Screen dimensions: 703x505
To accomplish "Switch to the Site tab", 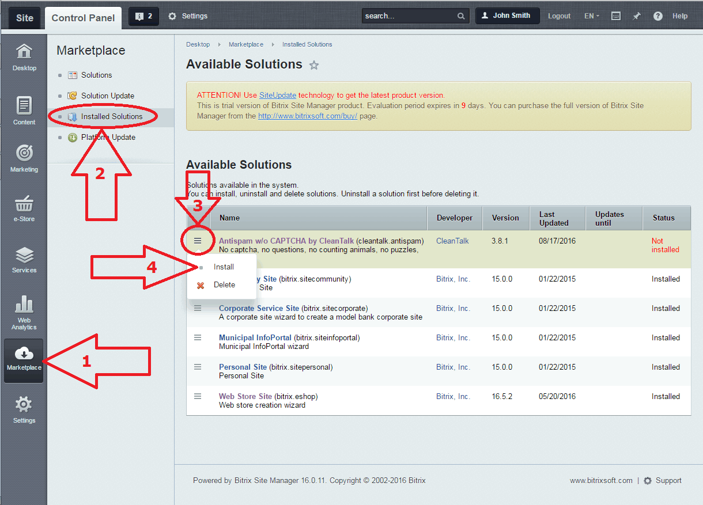I will (x=25, y=17).
